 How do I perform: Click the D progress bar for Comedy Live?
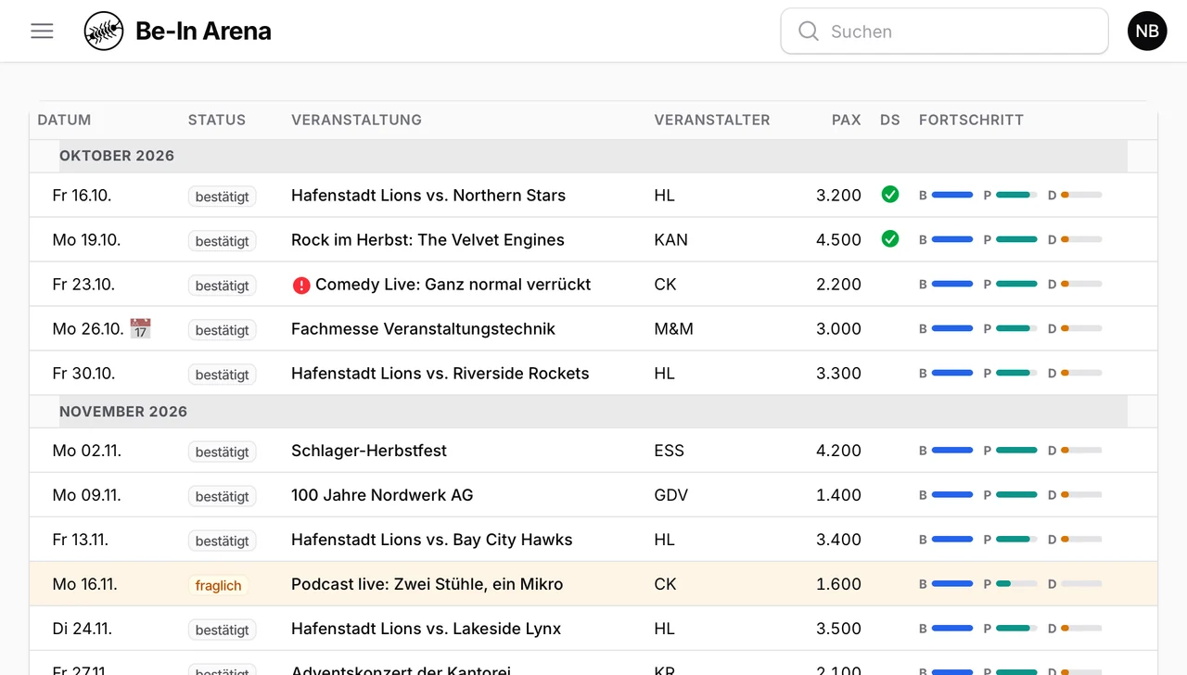point(1081,284)
